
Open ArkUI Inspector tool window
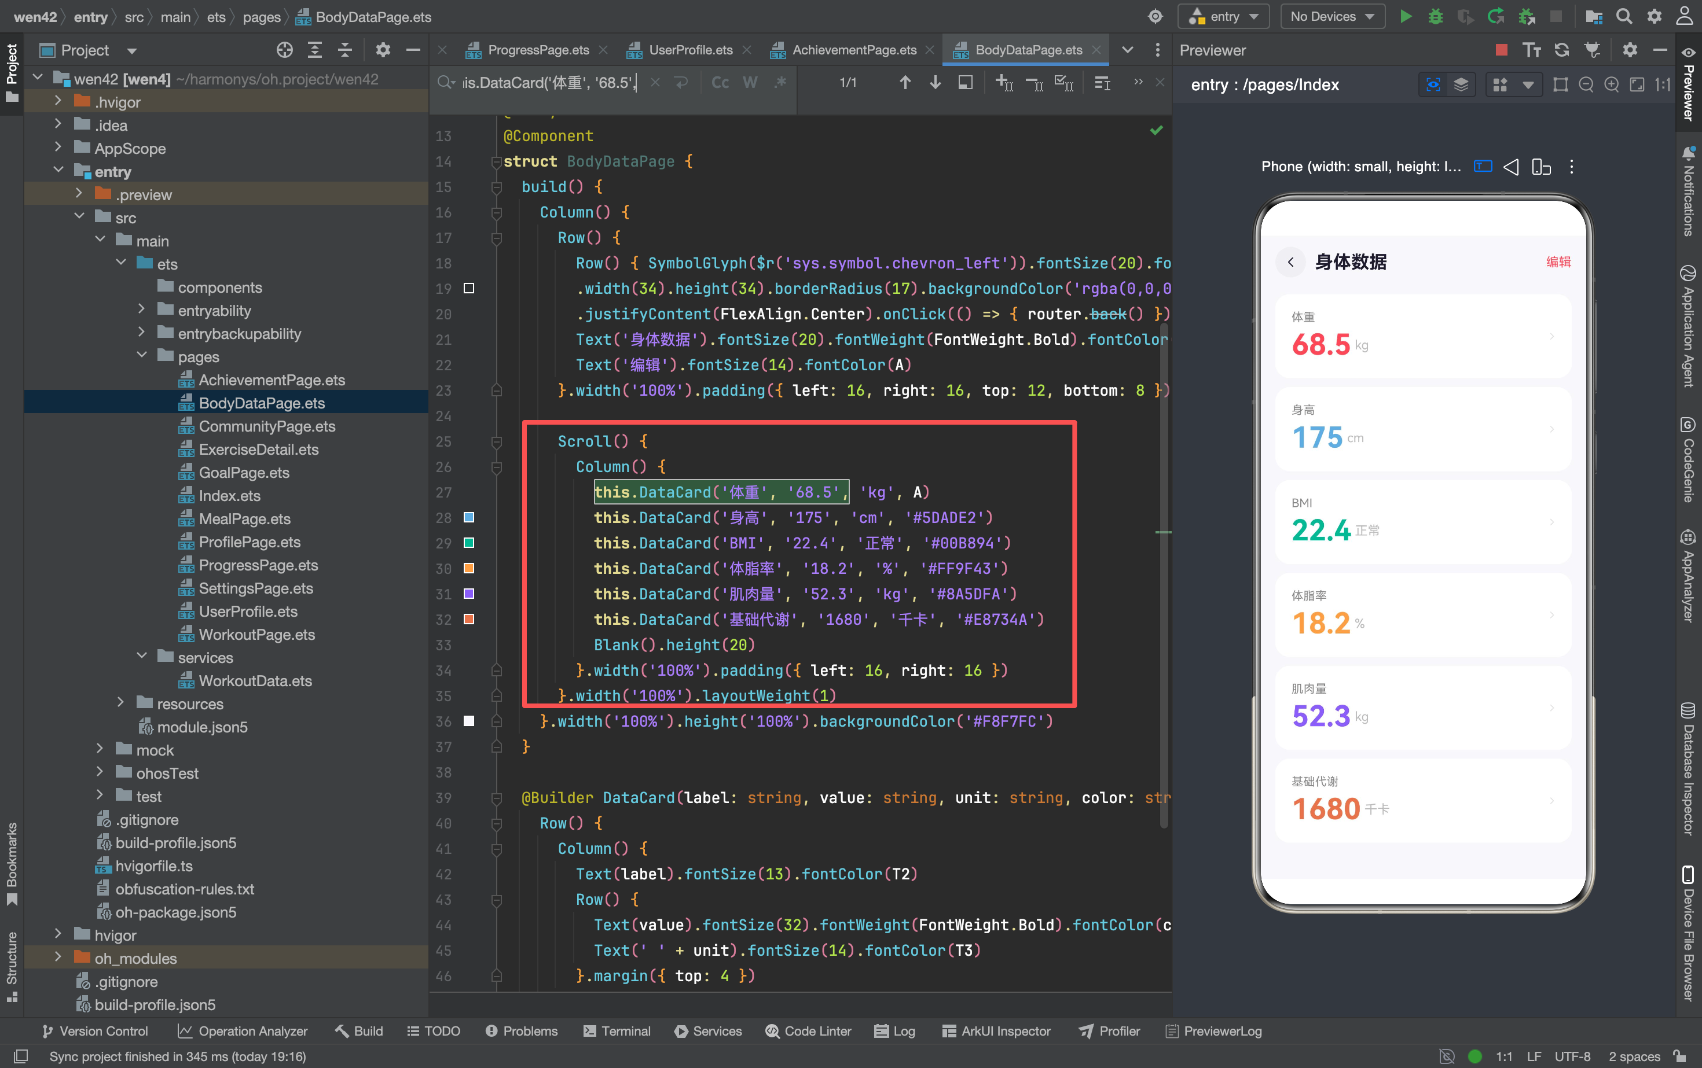[997, 1030]
